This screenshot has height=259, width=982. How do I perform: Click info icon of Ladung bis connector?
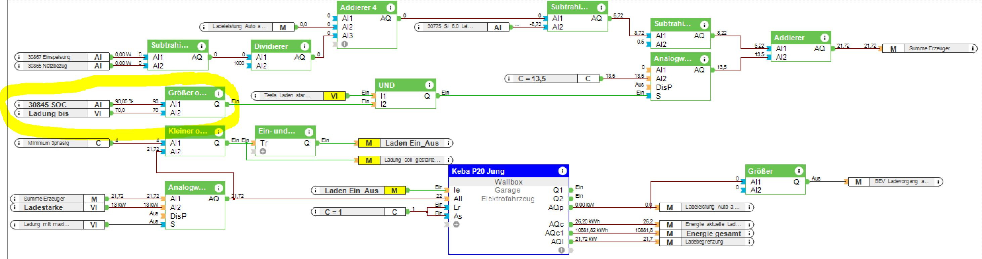19,113
